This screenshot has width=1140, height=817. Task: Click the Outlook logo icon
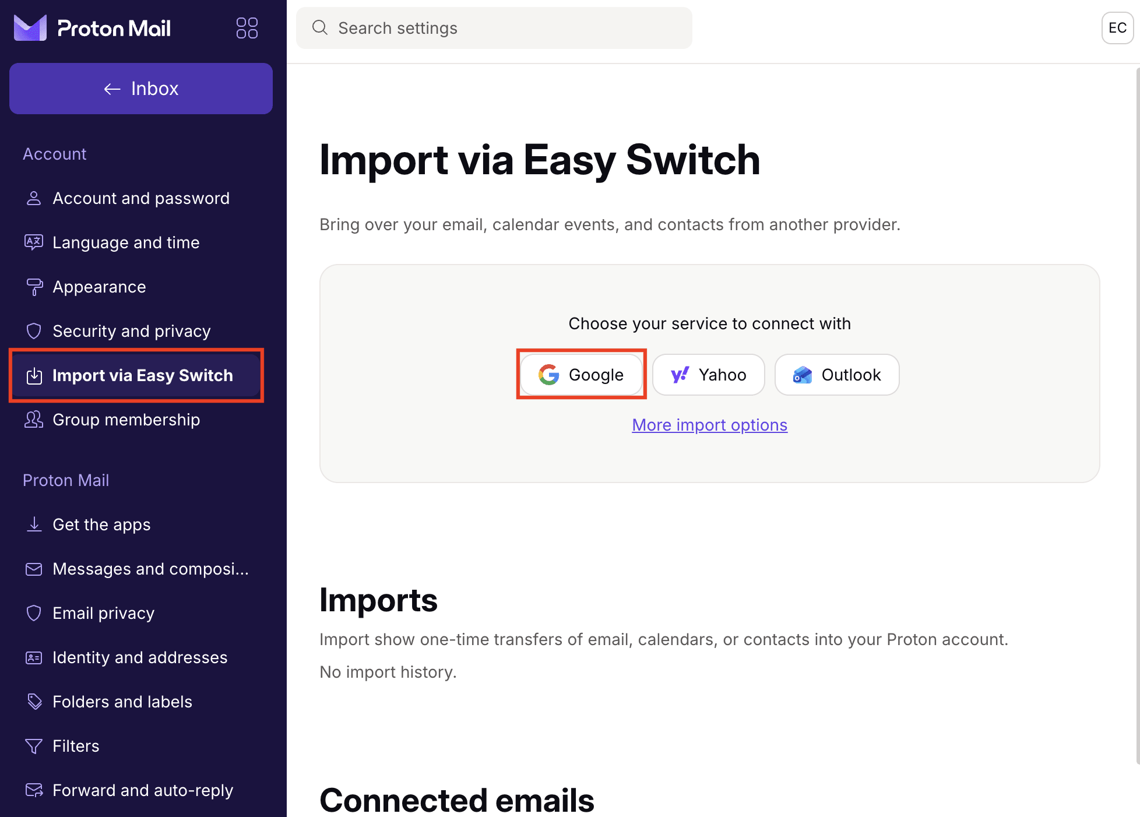click(803, 375)
